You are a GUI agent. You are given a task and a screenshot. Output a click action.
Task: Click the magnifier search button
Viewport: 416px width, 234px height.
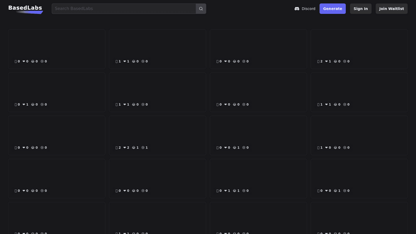[201, 9]
